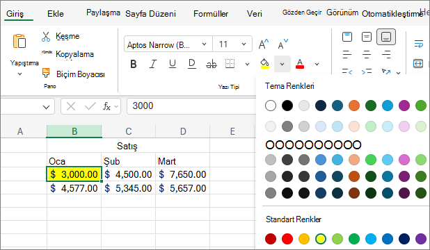
Task: Open the Giriş ribbon tab
Action: [15, 14]
